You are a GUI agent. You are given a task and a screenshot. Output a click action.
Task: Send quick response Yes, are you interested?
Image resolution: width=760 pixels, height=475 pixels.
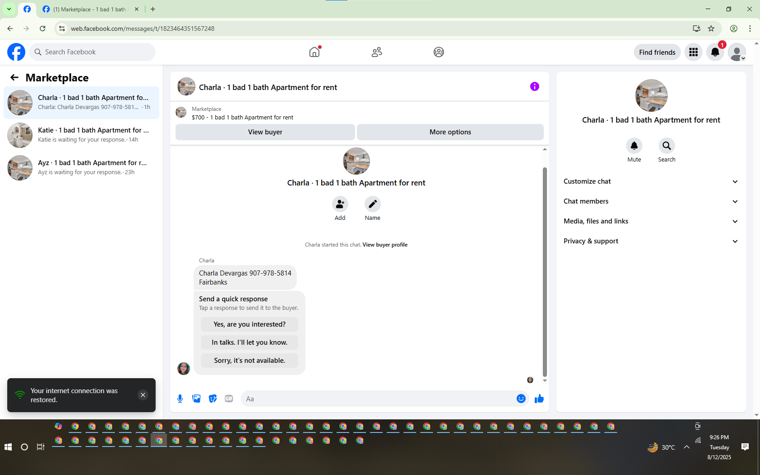[x=250, y=324]
